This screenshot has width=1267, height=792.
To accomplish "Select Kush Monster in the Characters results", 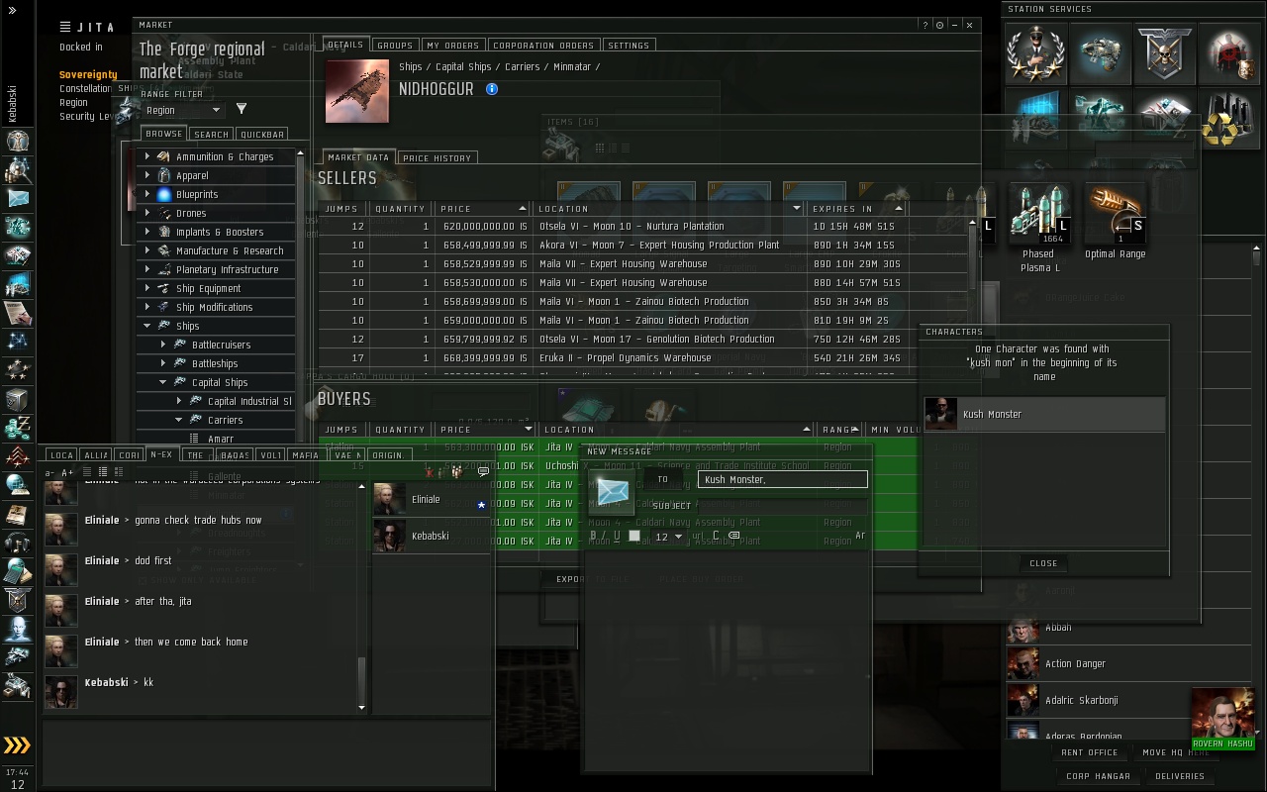I will coord(1044,415).
